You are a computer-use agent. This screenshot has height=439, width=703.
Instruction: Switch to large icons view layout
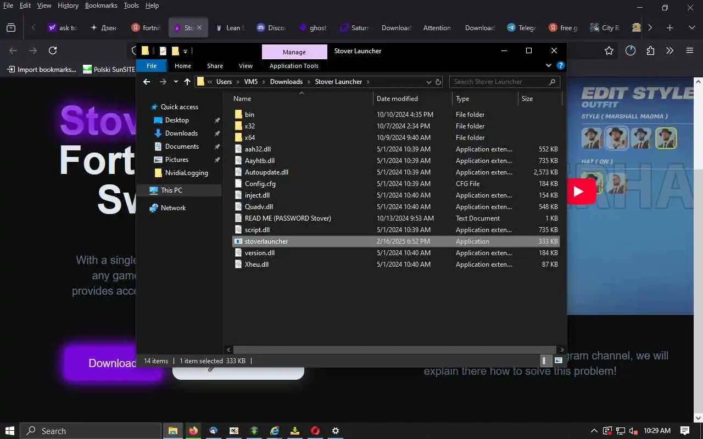tap(558, 361)
